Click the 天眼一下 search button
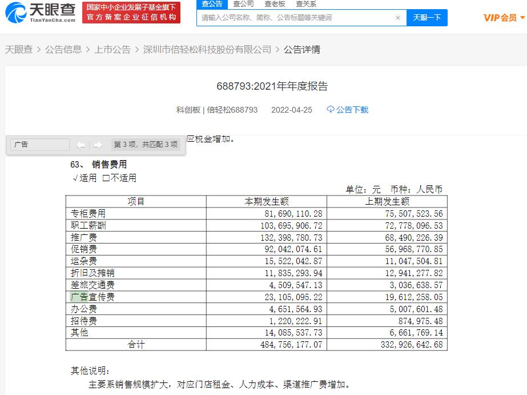Screen dimensions: 527x395 click(427, 18)
